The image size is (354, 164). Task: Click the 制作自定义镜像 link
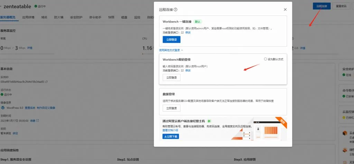point(46,108)
